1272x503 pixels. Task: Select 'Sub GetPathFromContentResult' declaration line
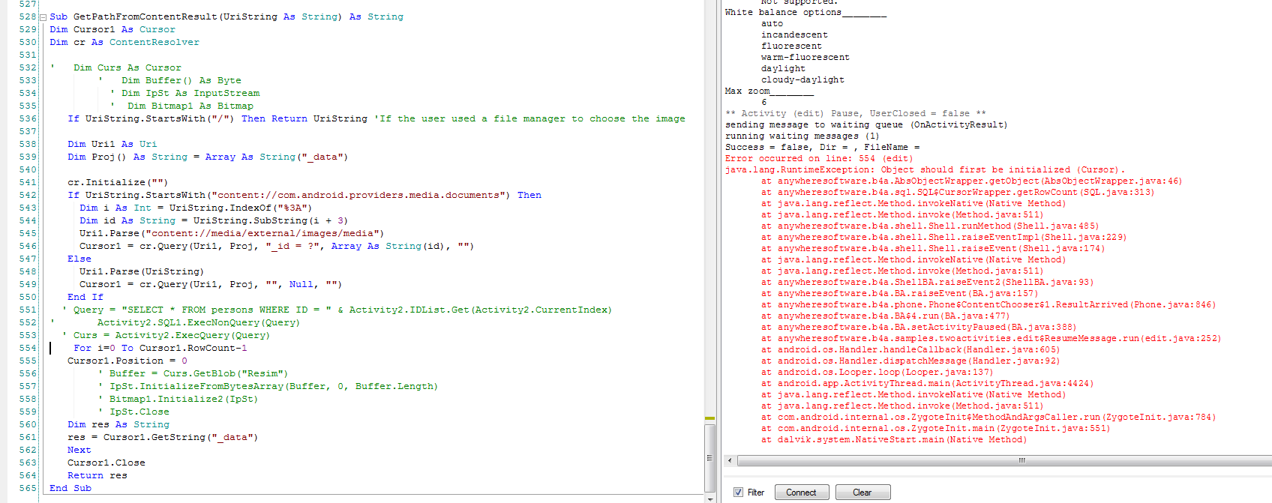coord(226,16)
